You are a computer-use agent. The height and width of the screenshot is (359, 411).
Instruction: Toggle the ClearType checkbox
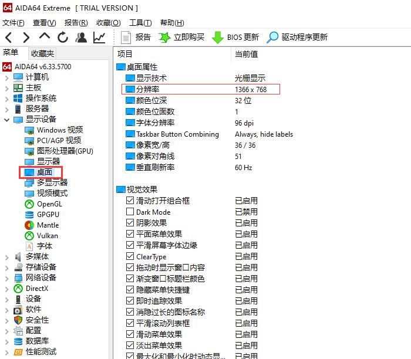coord(130,256)
